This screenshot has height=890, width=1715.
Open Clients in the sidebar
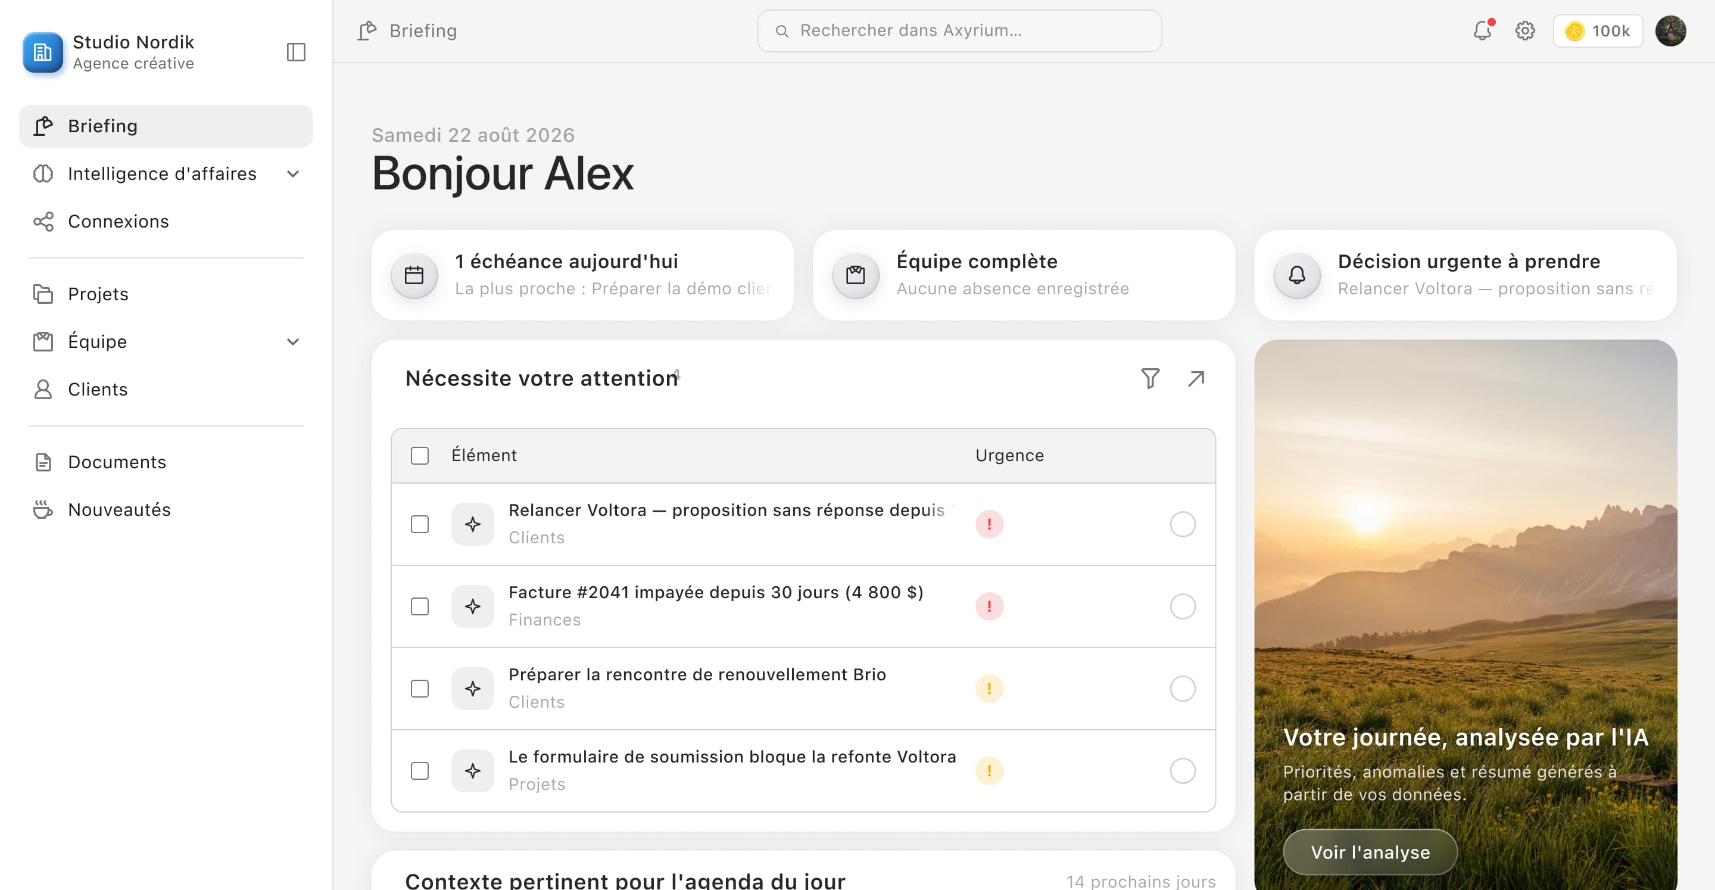[x=166, y=389]
